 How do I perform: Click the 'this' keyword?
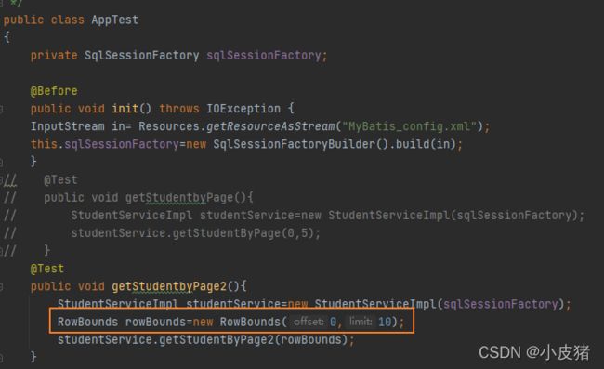coord(44,144)
